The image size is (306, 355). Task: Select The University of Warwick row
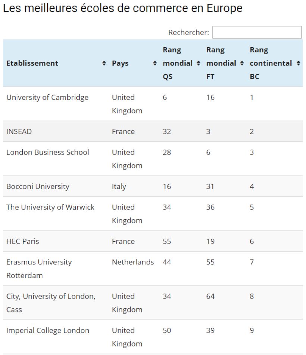pyautogui.click(x=50, y=207)
